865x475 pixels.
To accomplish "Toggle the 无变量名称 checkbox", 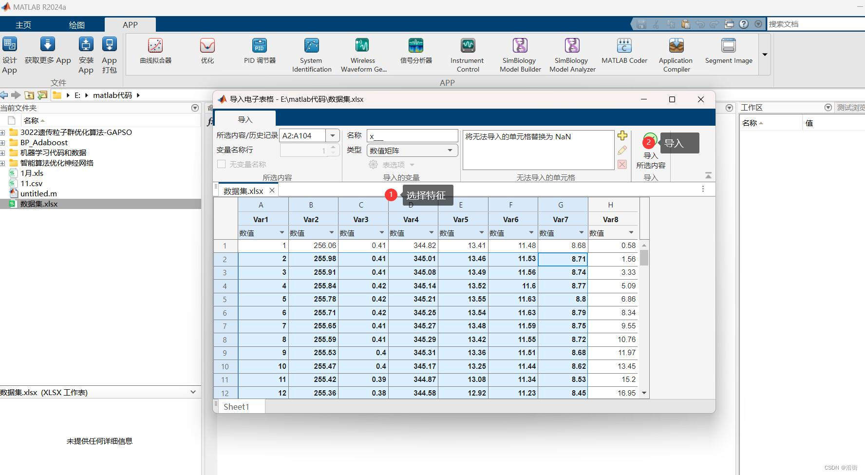I will (x=222, y=164).
